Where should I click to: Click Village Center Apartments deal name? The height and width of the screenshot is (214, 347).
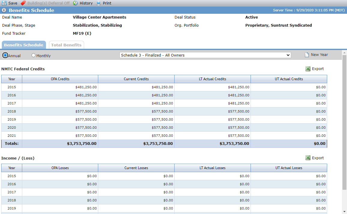point(99,17)
